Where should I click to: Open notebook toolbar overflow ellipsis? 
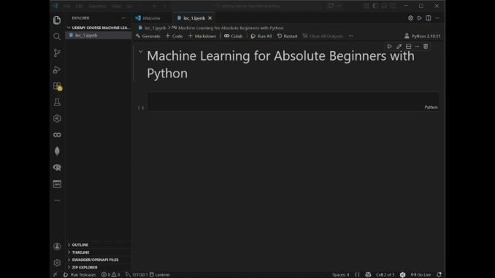tap(350, 36)
